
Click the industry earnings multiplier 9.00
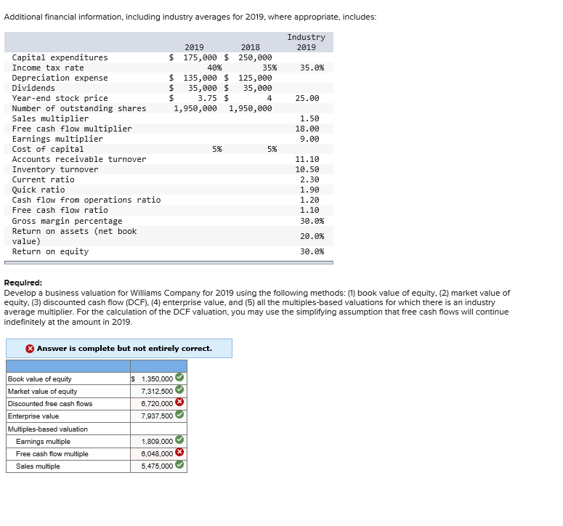[309, 139]
